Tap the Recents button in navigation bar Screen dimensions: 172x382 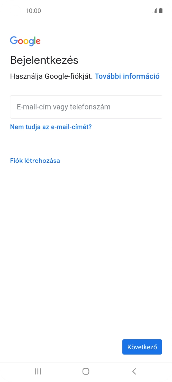[37, 371]
